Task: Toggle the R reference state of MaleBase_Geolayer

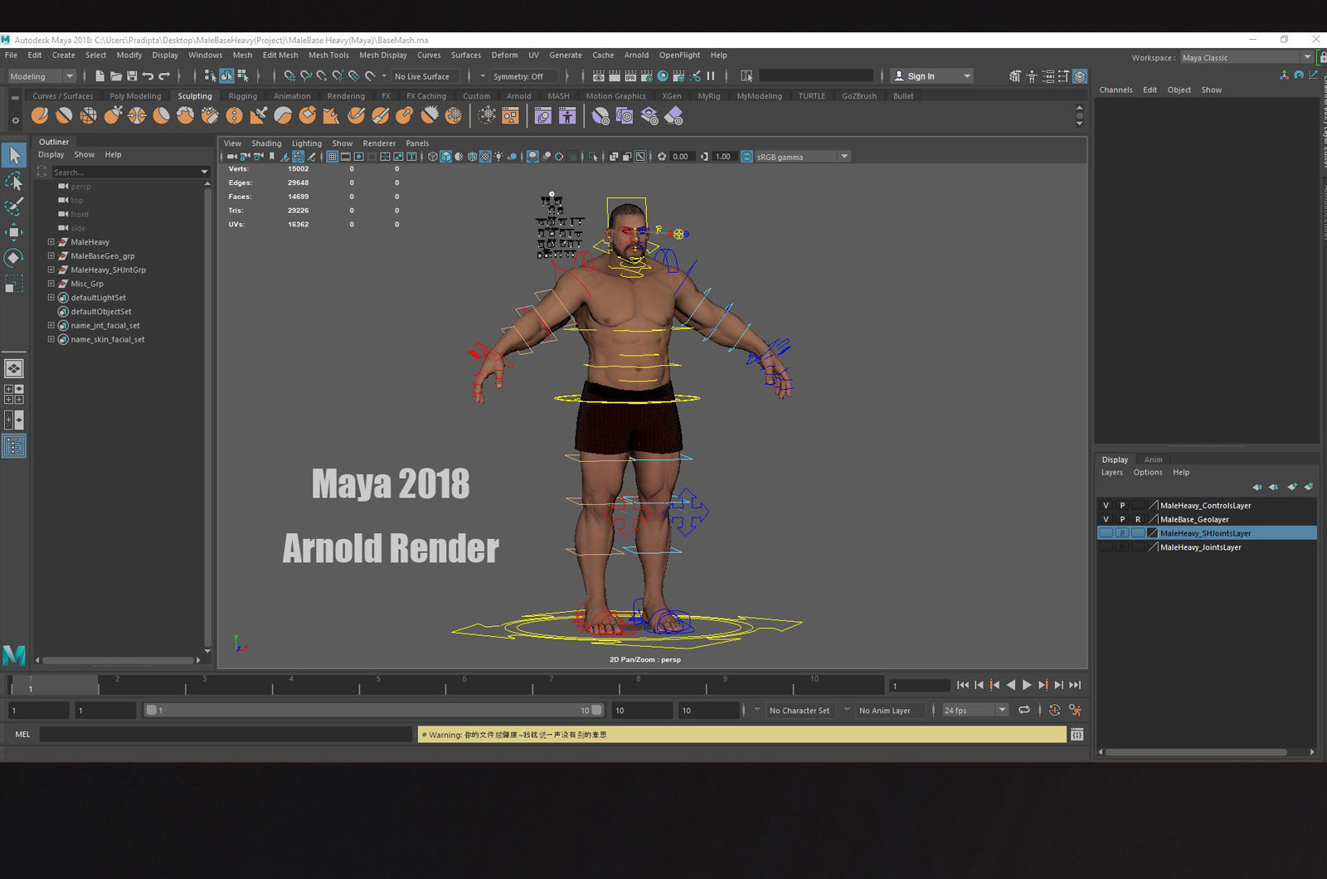Action: [x=1138, y=519]
